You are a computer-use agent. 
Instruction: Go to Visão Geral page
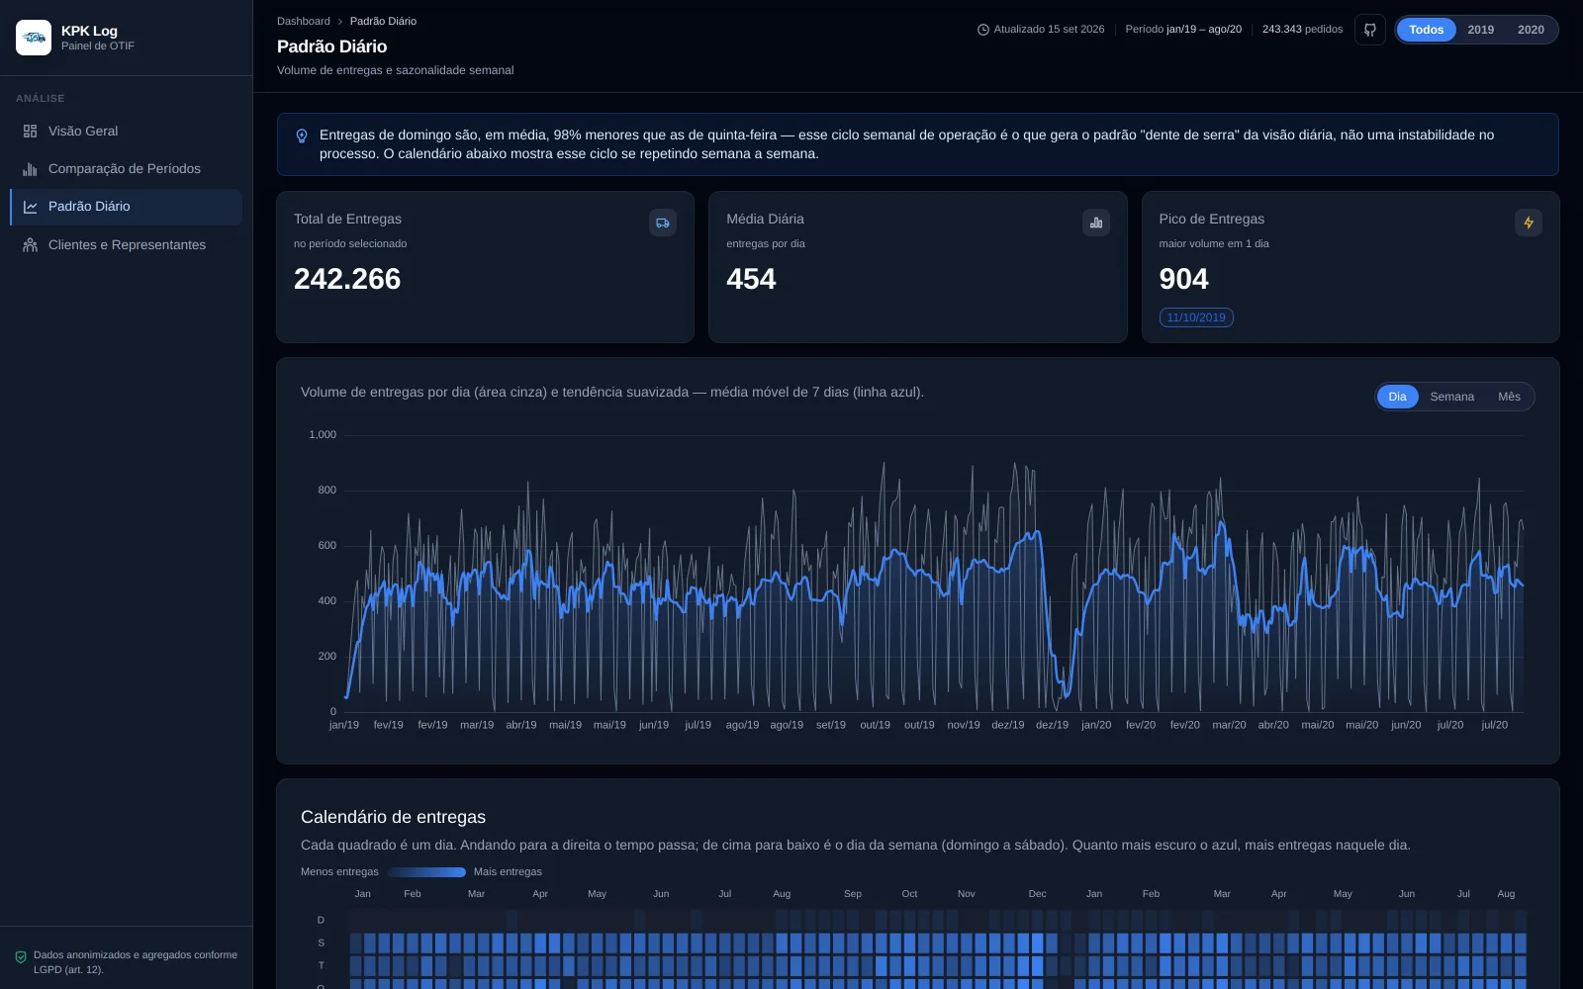(126, 132)
